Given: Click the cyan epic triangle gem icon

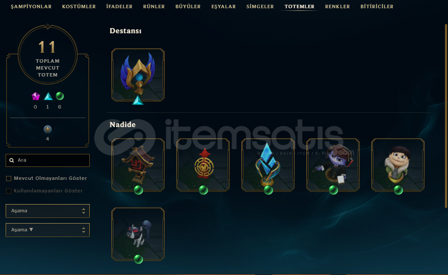Looking at the screenshot, I should pyautogui.click(x=48, y=96).
